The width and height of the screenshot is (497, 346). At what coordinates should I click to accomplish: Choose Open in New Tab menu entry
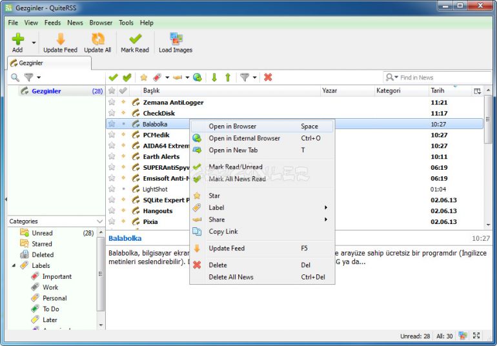(x=262, y=150)
